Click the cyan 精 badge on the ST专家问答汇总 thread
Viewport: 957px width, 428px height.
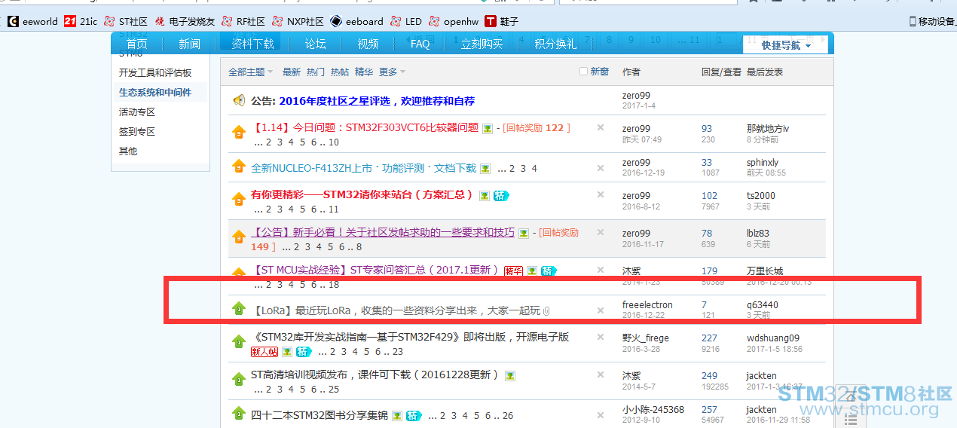pos(549,271)
